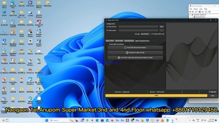Switch to the Read / Flash tab
219x123 pixels.
(x=110, y=41)
